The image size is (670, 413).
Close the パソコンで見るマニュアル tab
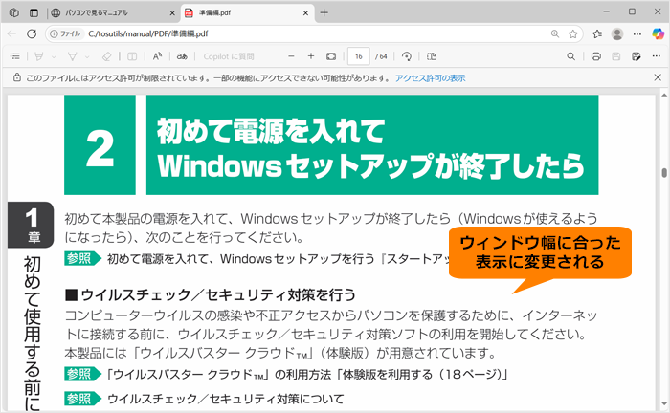pyautogui.click(x=172, y=13)
